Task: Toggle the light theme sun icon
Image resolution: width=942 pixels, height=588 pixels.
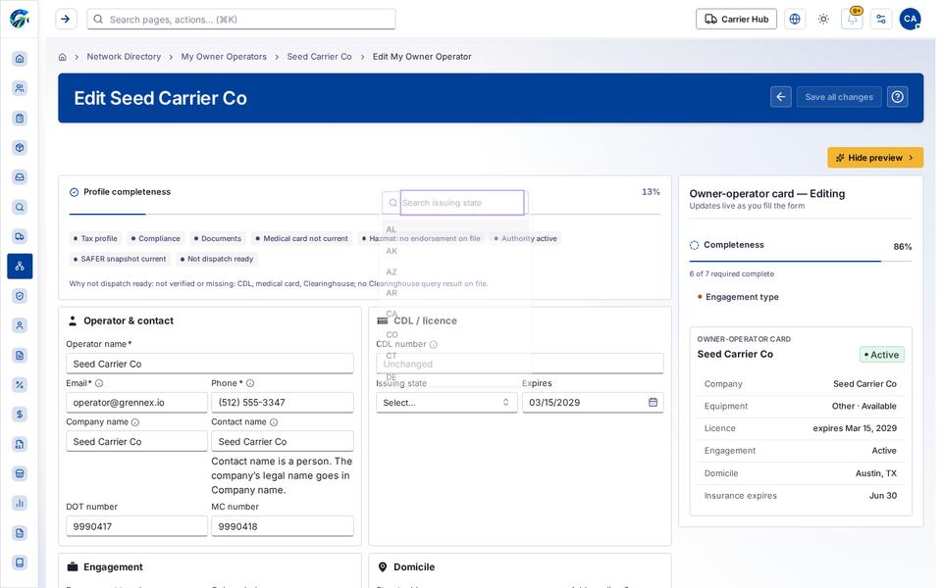Action: tap(823, 20)
